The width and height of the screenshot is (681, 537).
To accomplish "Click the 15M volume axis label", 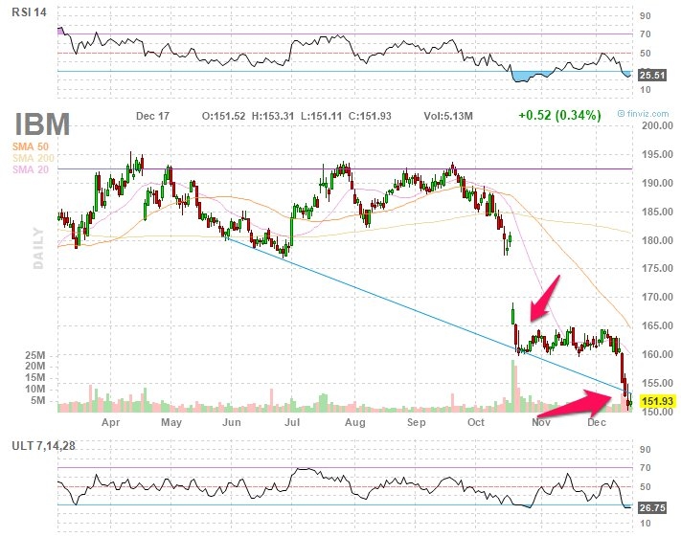I will [35, 378].
